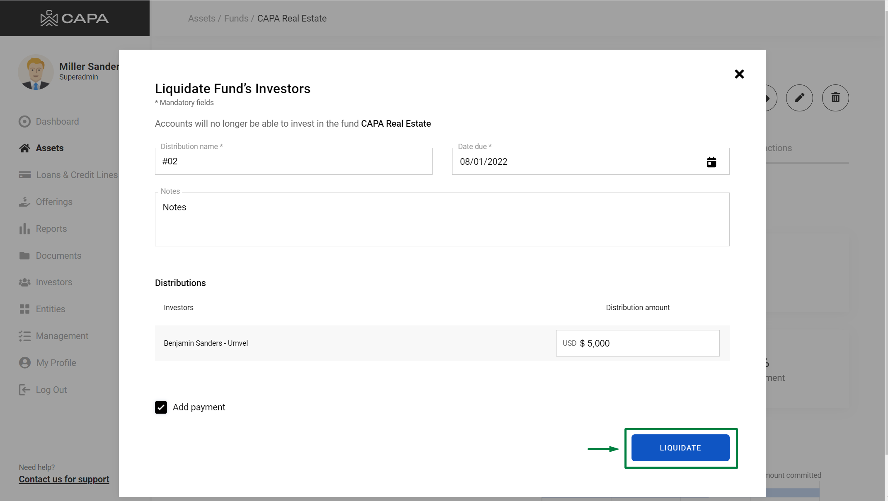The width and height of the screenshot is (888, 501).
Task: Go to Funds breadcrumb link
Action: [236, 18]
